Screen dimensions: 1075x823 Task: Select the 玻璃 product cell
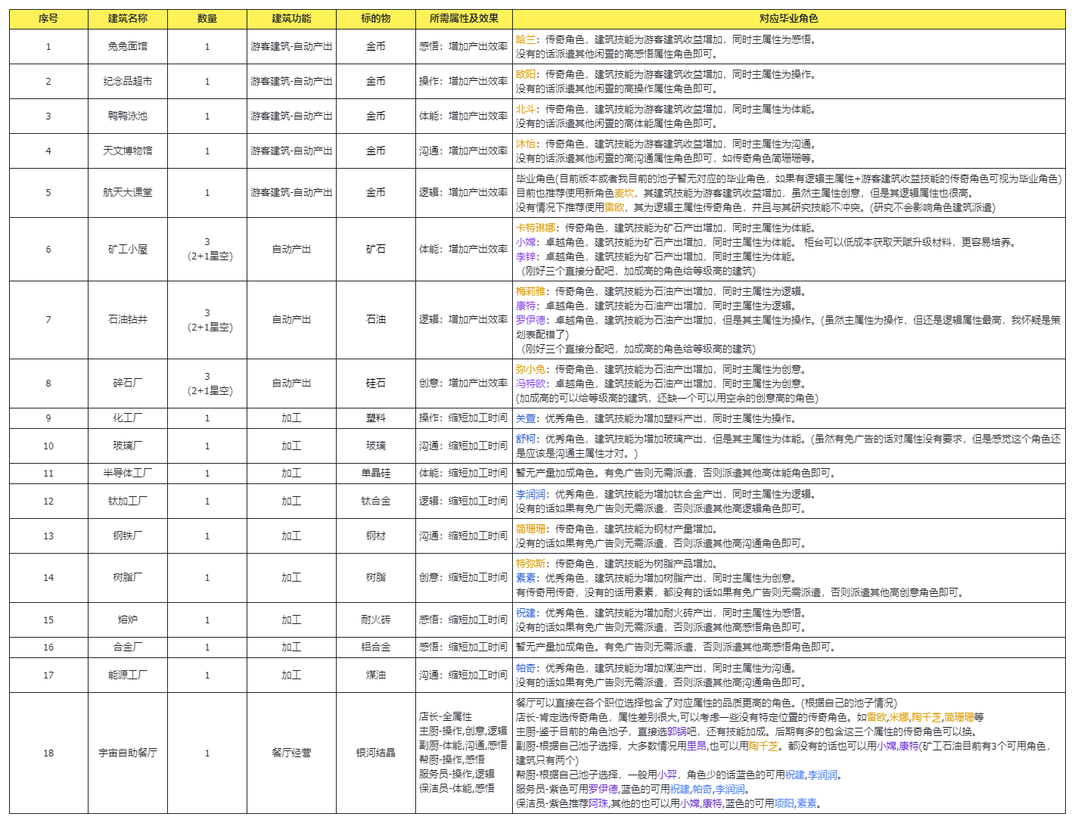click(376, 446)
